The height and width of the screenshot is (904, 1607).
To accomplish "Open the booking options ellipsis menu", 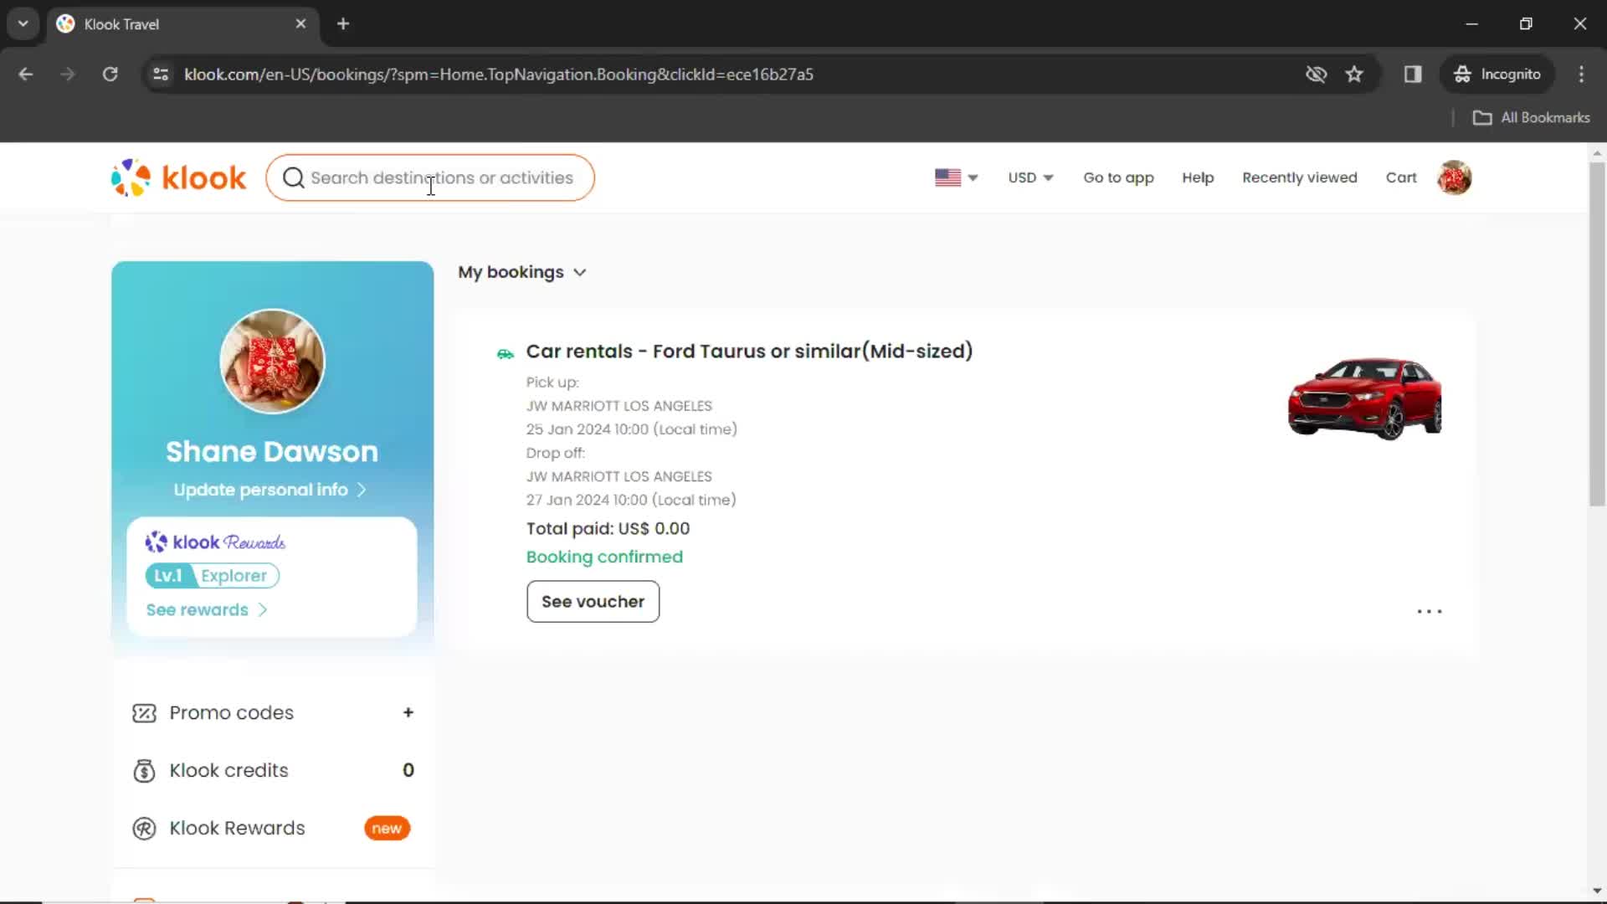I will [x=1428, y=610].
